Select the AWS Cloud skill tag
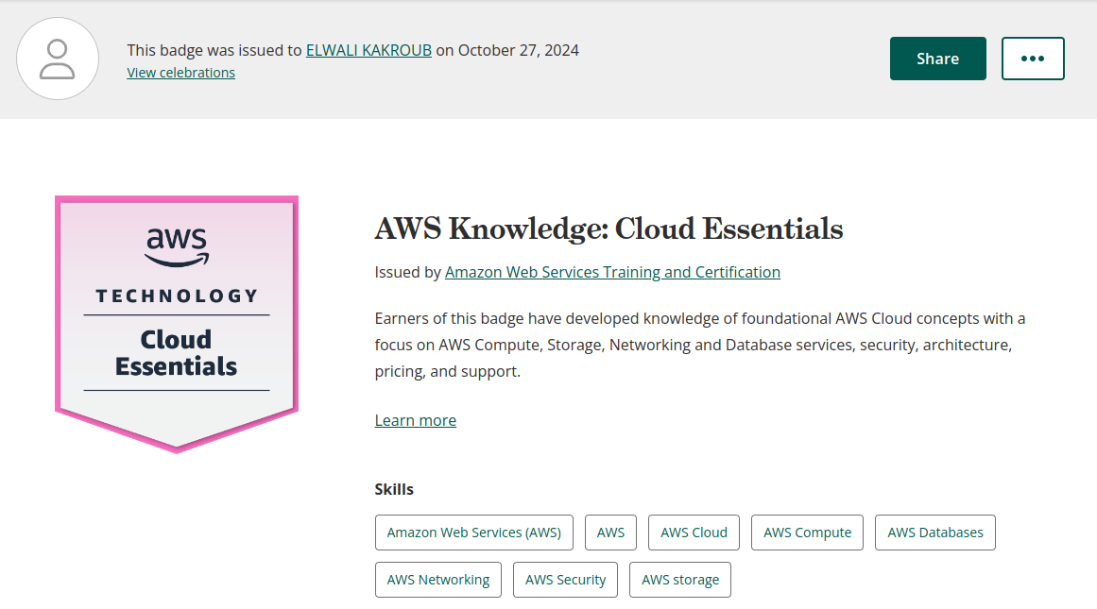This screenshot has width=1097, height=609. (694, 533)
